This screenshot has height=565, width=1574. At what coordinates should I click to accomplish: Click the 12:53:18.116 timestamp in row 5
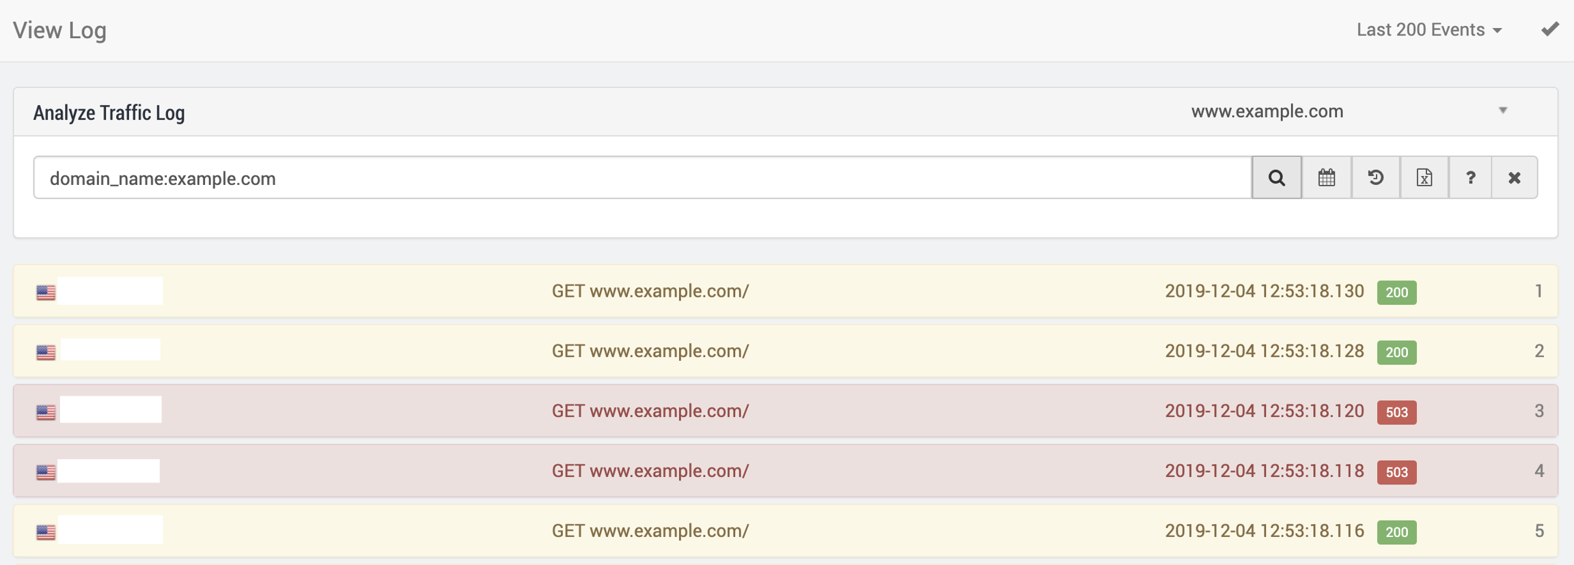[x=1264, y=531]
